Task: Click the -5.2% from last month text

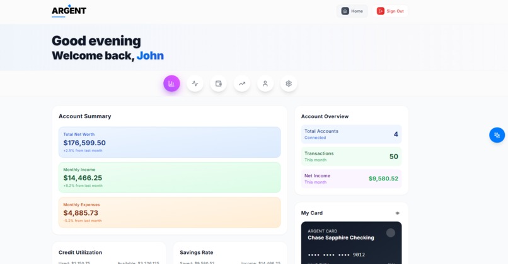Action: 83,221
